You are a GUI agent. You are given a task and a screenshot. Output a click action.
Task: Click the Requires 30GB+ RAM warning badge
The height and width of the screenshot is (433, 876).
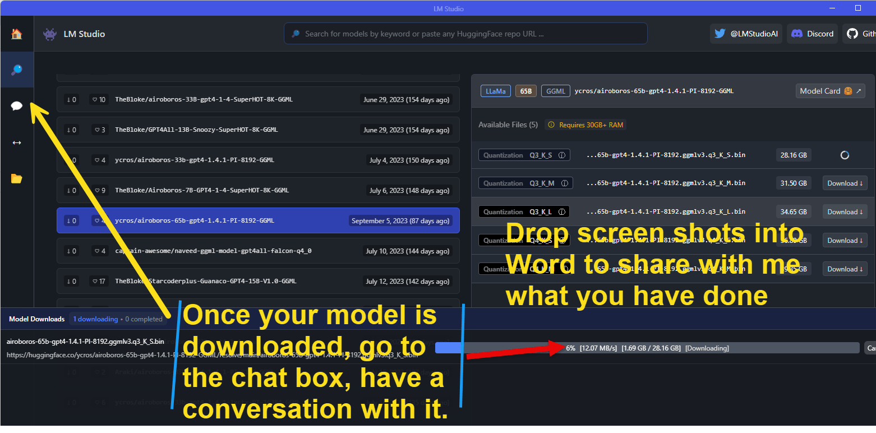coord(585,125)
